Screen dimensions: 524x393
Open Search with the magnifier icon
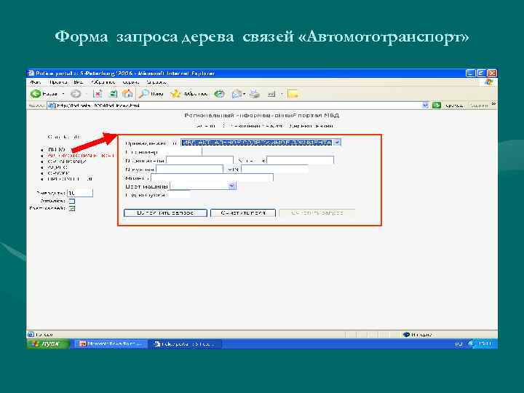(144, 94)
